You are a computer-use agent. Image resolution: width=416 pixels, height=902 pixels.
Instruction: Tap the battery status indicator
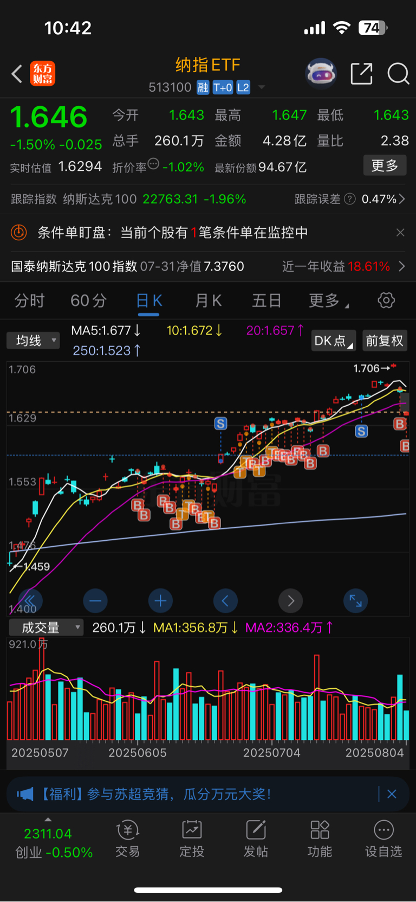374,28
